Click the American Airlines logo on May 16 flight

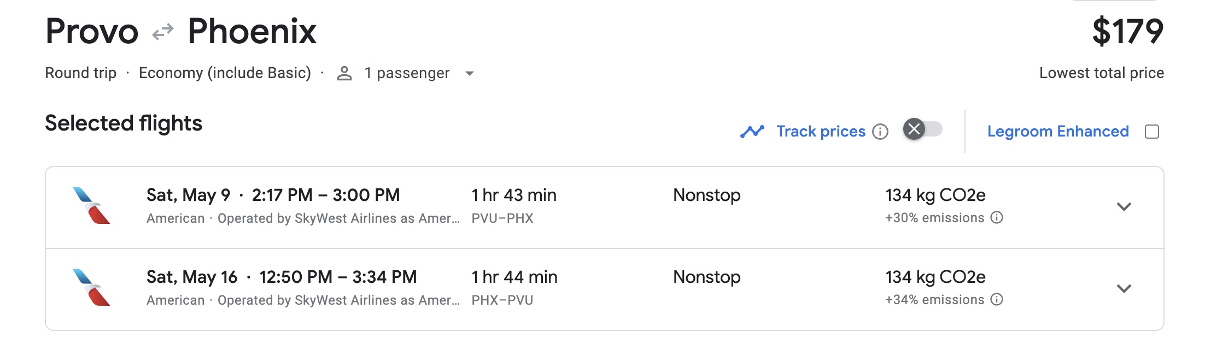point(91,288)
